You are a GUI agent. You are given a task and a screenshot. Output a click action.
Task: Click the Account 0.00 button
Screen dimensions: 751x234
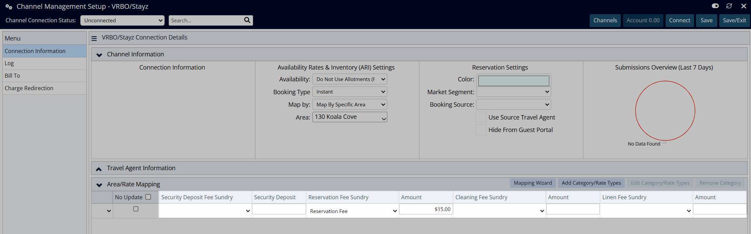click(x=643, y=20)
